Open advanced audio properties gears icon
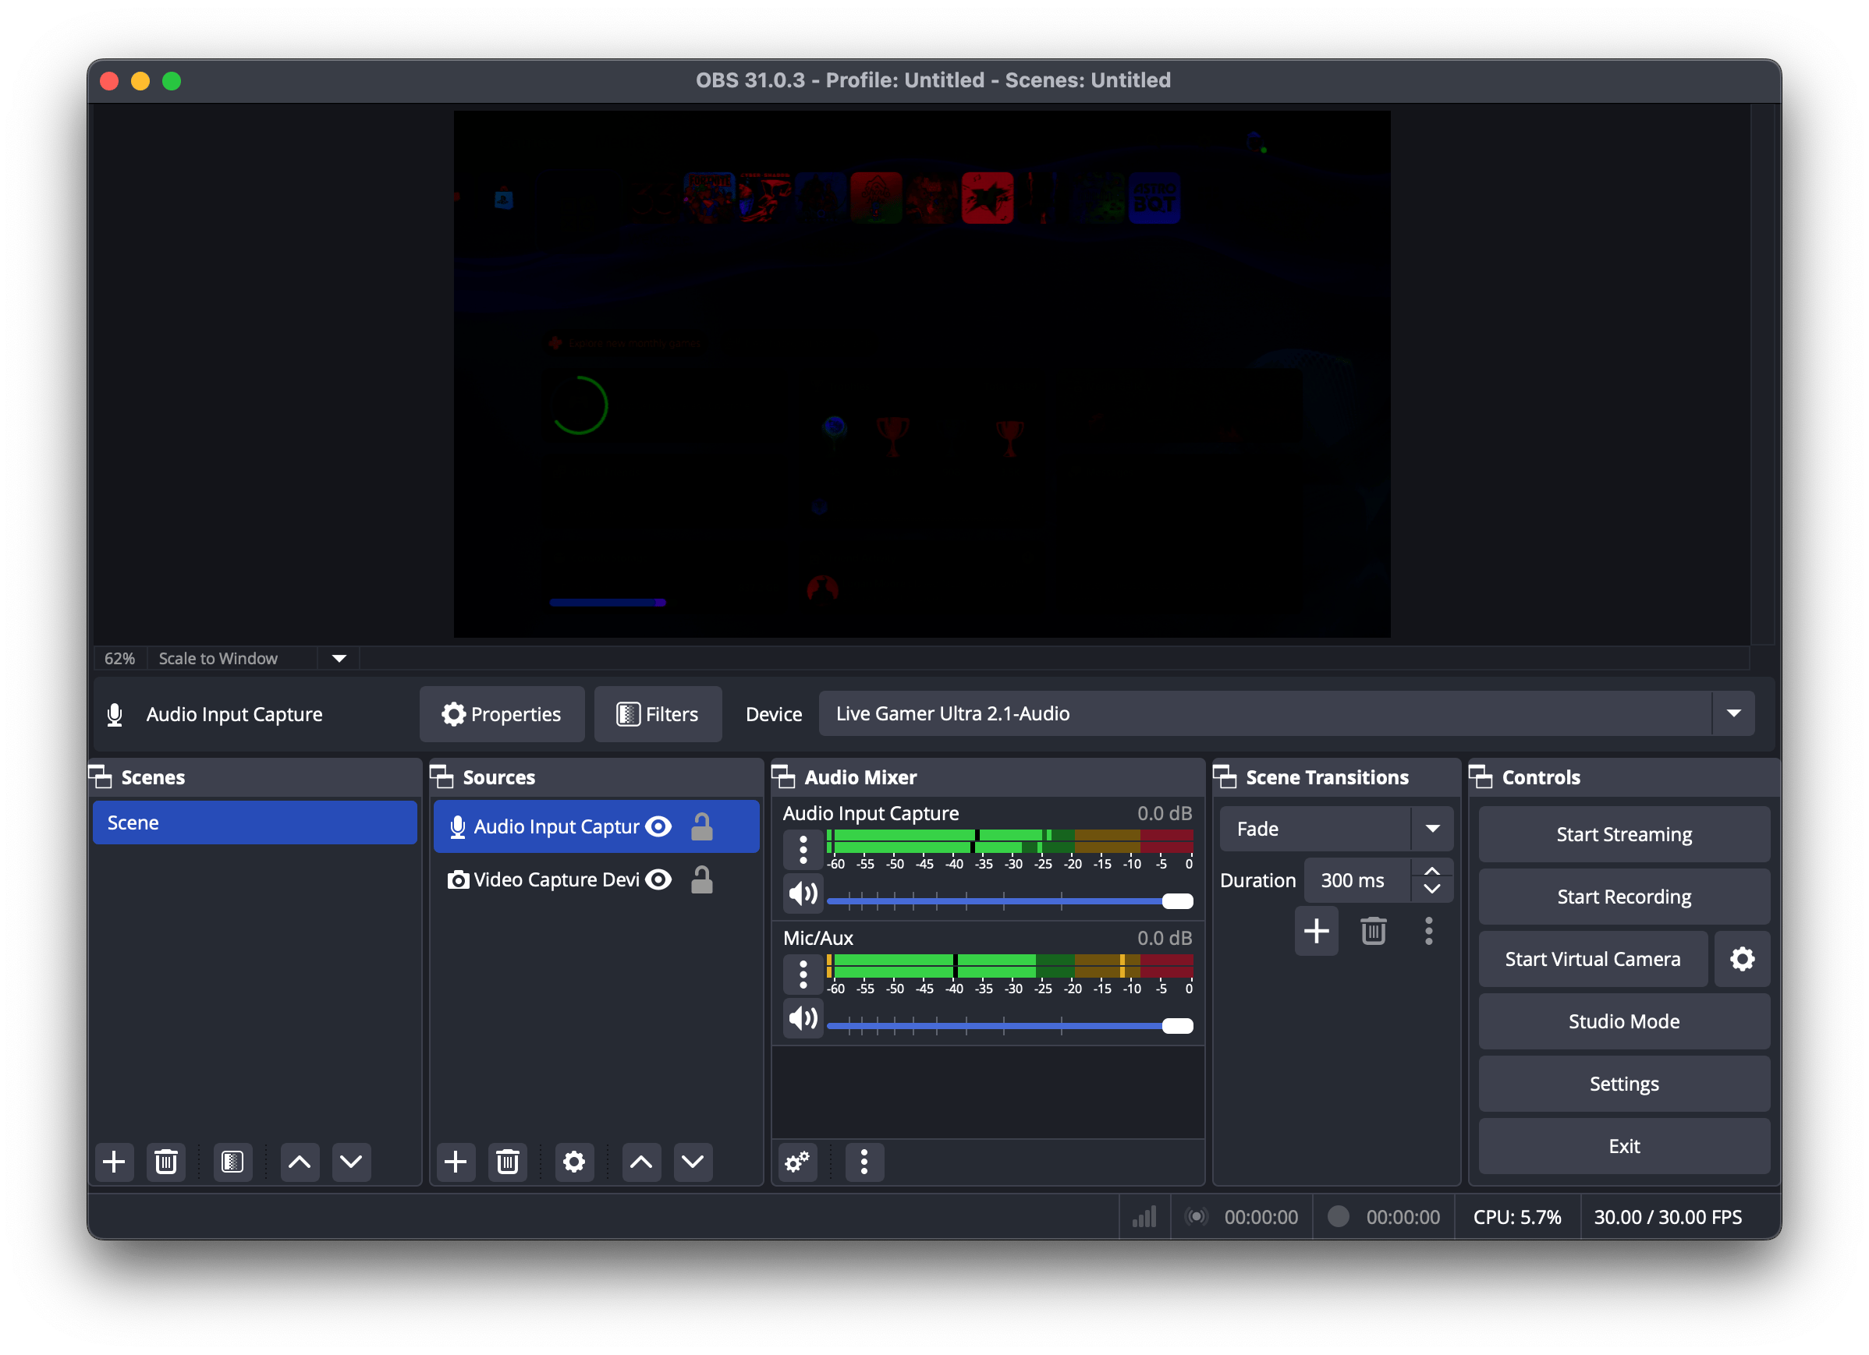 [798, 1162]
